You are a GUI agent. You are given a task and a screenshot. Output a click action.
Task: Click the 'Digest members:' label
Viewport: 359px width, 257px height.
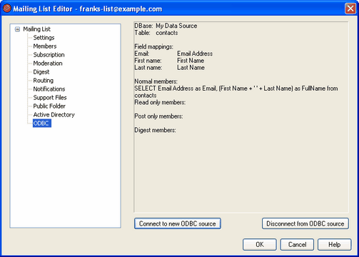pos(155,130)
